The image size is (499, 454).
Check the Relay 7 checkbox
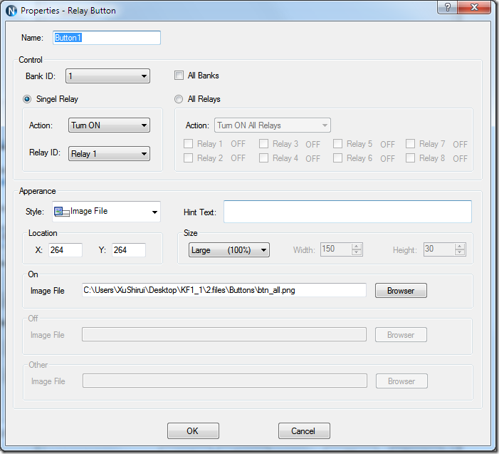click(x=410, y=144)
